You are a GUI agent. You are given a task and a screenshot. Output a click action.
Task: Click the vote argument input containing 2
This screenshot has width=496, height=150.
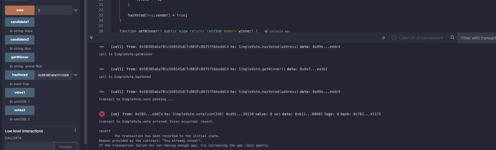(53, 10)
